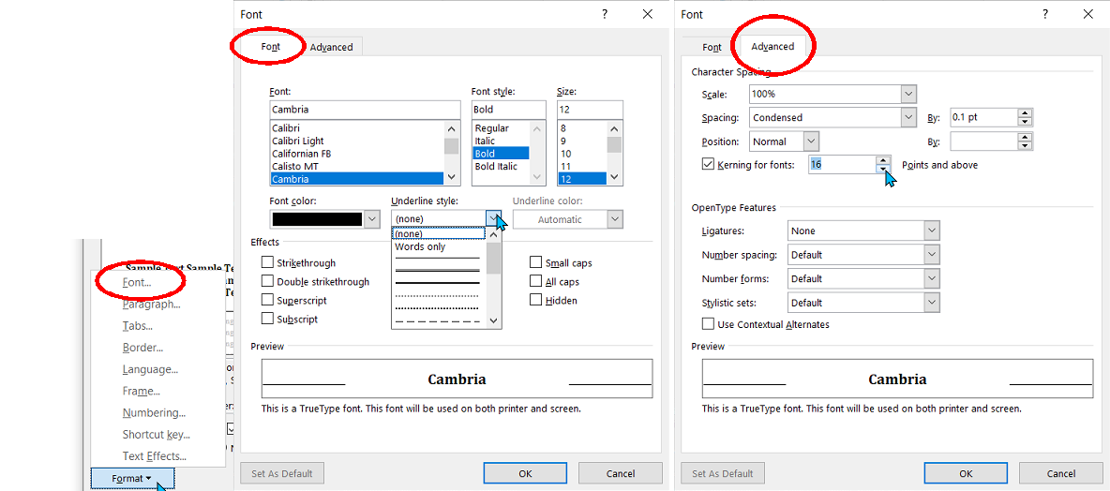This screenshot has width=1110, height=491.
Task: Enable the Strikethrough checkbox
Action: point(267,262)
